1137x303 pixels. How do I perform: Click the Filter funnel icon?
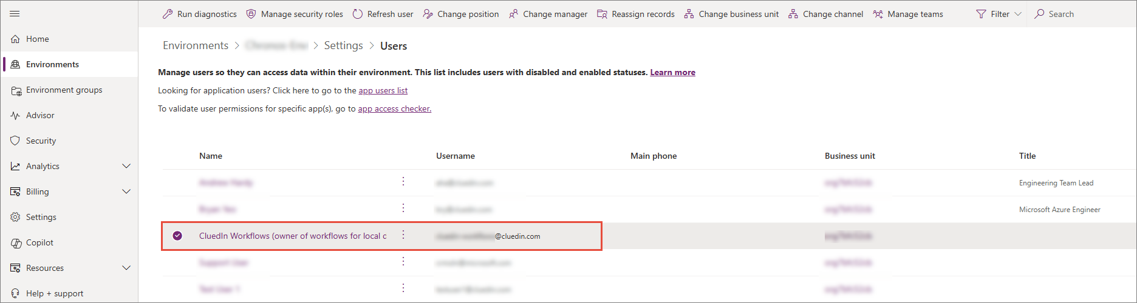click(981, 14)
